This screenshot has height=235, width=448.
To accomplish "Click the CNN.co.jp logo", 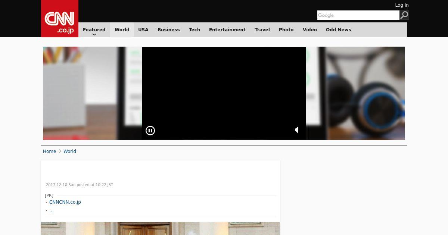I will pos(60,19).
